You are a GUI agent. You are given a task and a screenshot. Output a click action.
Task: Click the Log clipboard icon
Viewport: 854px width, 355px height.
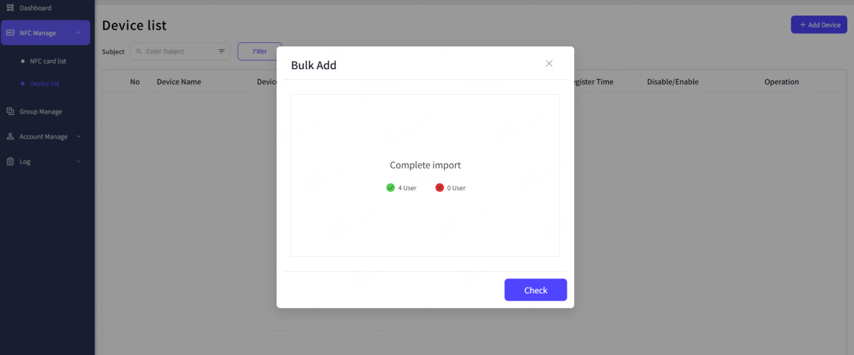click(10, 161)
